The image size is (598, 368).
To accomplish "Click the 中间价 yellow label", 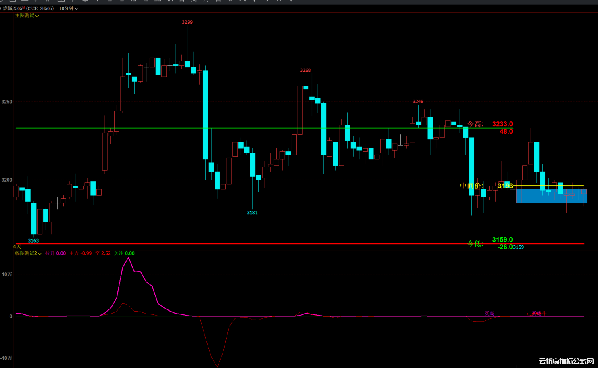I will [x=471, y=186].
